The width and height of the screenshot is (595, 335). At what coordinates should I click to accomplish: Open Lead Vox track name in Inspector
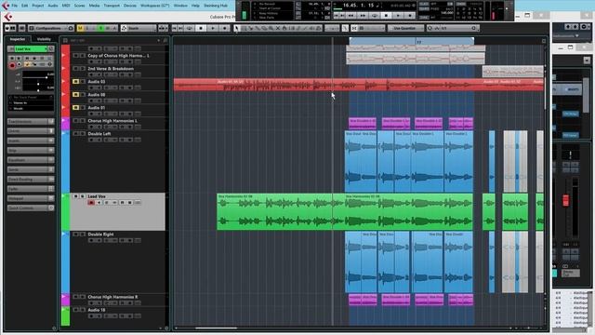(31, 49)
